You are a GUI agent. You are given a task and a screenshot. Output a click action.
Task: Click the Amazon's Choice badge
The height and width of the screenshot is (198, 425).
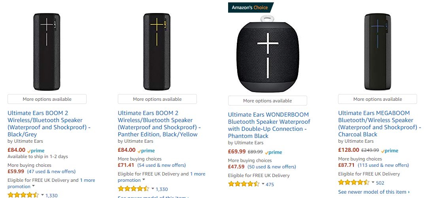(x=251, y=8)
